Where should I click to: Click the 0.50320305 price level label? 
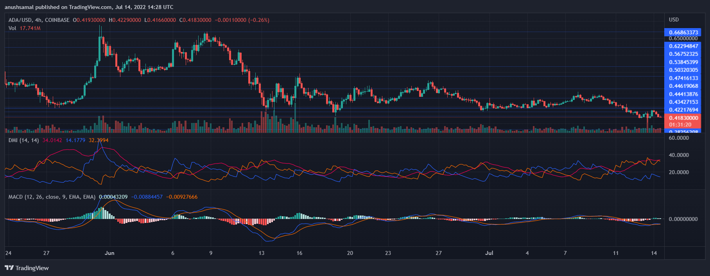tap(683, 70)
